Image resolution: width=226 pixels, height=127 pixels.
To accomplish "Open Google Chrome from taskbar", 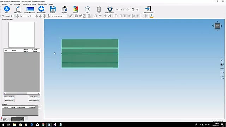I will [43, 125].
